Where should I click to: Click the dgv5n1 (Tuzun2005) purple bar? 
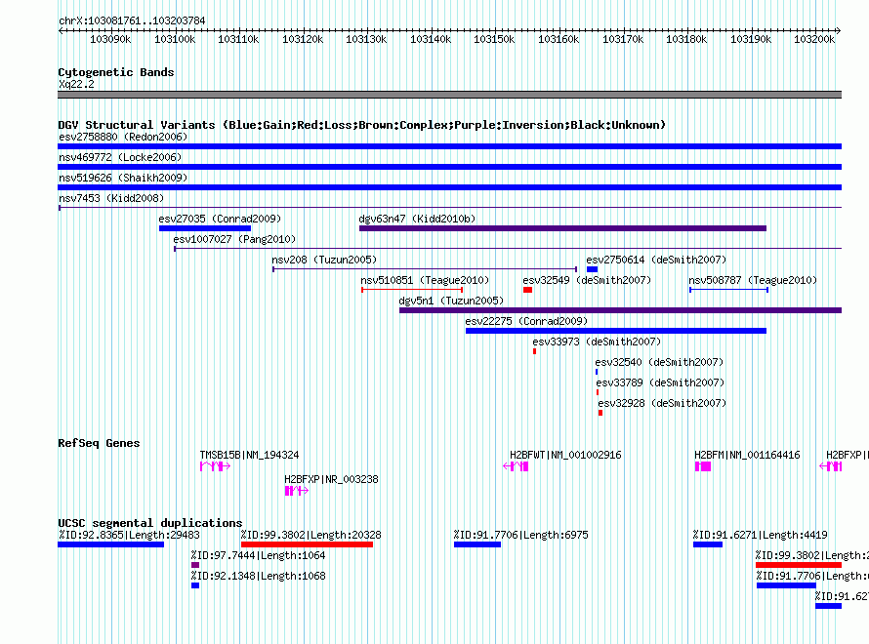[620, 310]
